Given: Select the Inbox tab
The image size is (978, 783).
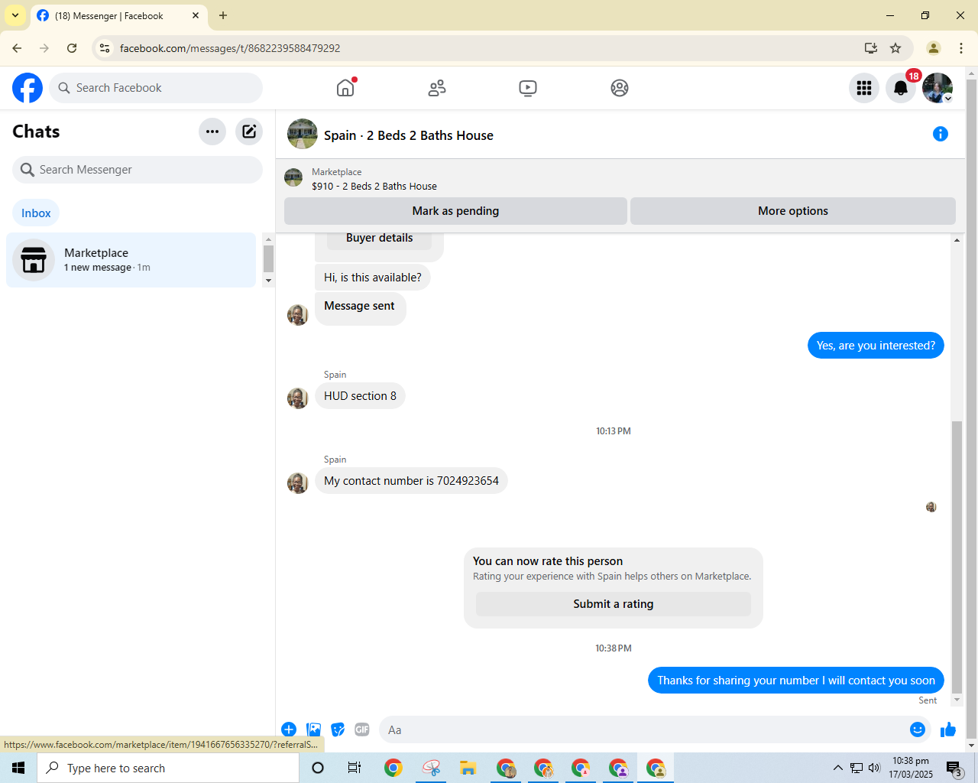Looking at the screenshot, I should click(x=36, y=213).
